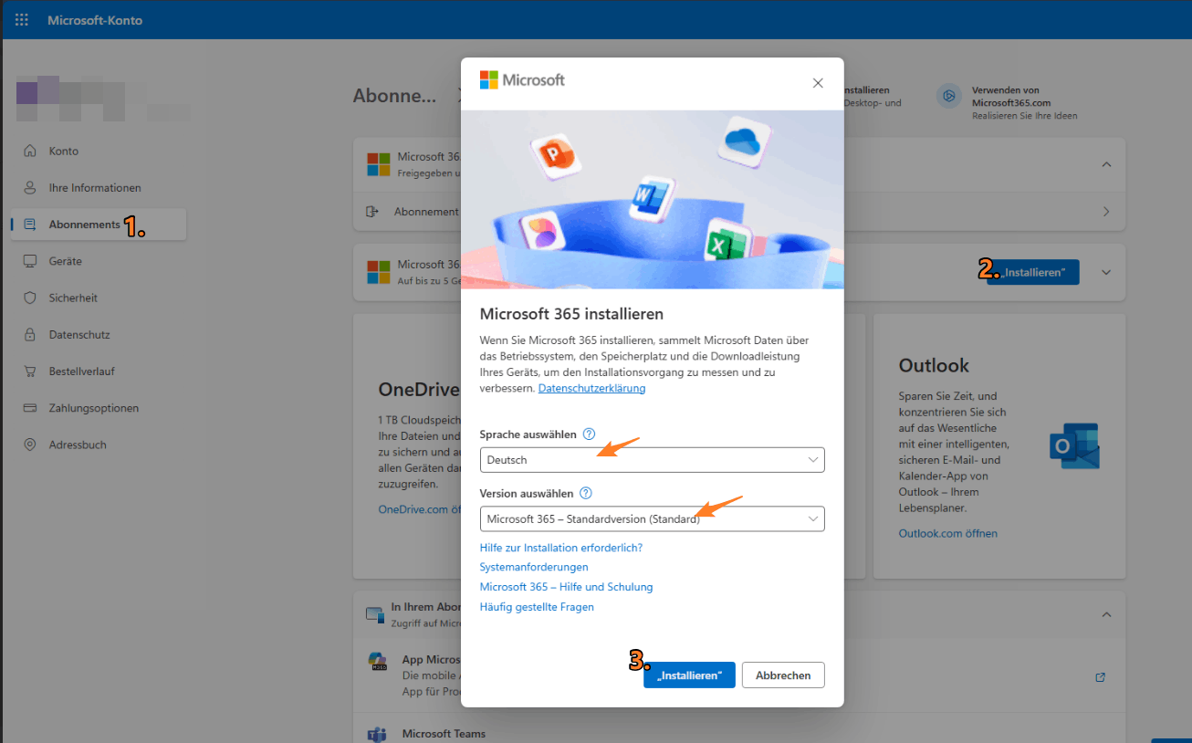Collapse the first Microsoft 365 subscription card
Image resolution: width=1192 pixels, height=743 pixels.
tap(1106, 165)
